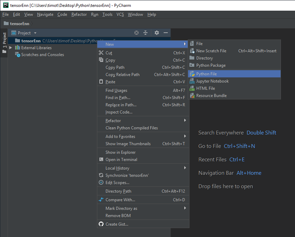Image resolution: width=295 pixels, height=237 pixels.
Task: Click the External Libraries bars icon
Action: coord(17,47)
